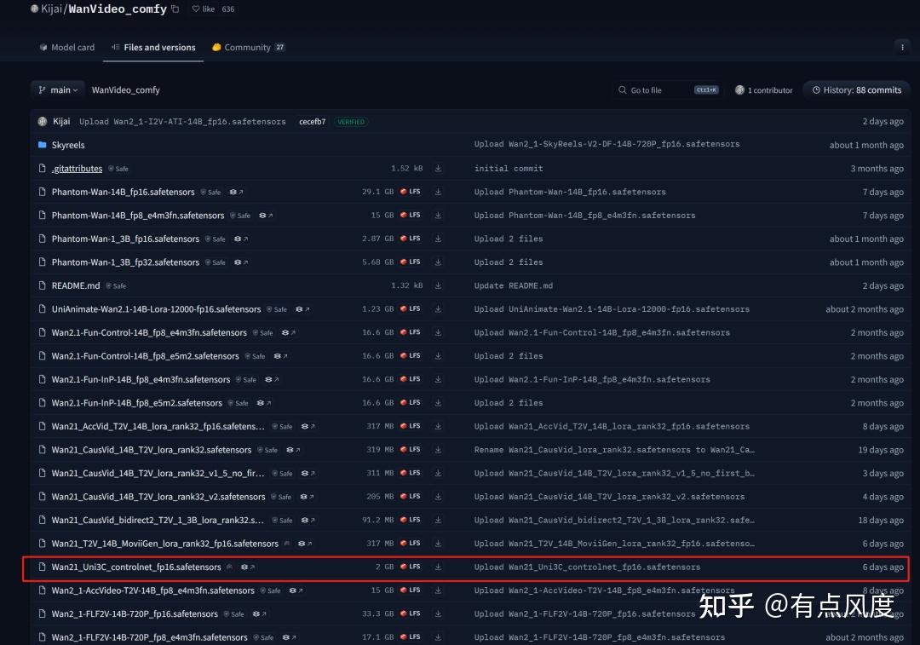920x645 pixels.
Task: Click the LFS badge on Wan2_1-AccVideo-T2V-14B
Action: [411, 590]
